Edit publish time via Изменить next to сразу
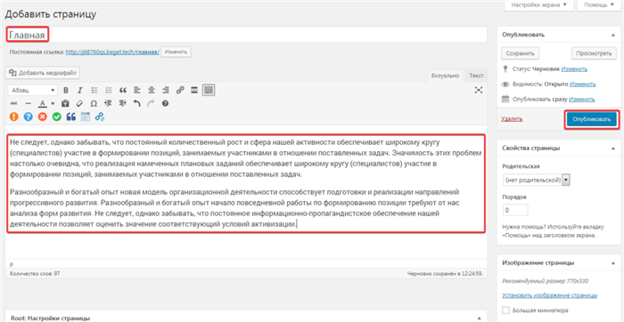This screenshot has width=624, height=322. click(582, 100)
